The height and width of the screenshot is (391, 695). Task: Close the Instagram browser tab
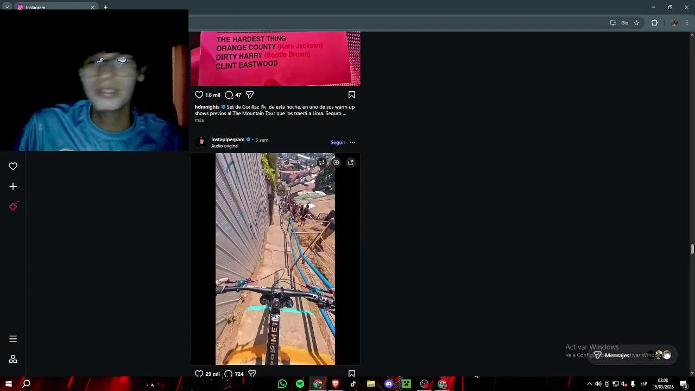pos(92,7)
